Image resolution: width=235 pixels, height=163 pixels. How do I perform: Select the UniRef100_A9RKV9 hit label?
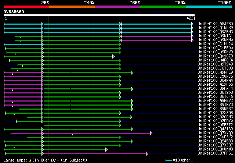(x=215, y=52)
